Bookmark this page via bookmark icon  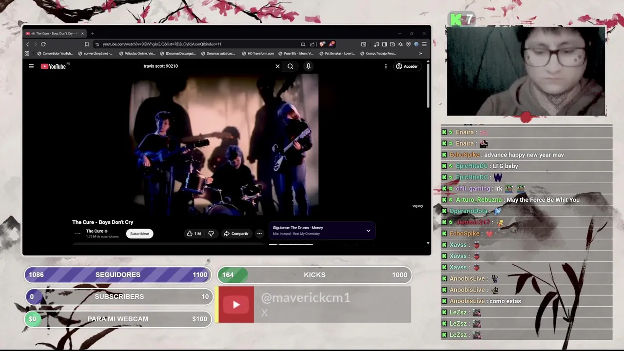click(87, 44)
